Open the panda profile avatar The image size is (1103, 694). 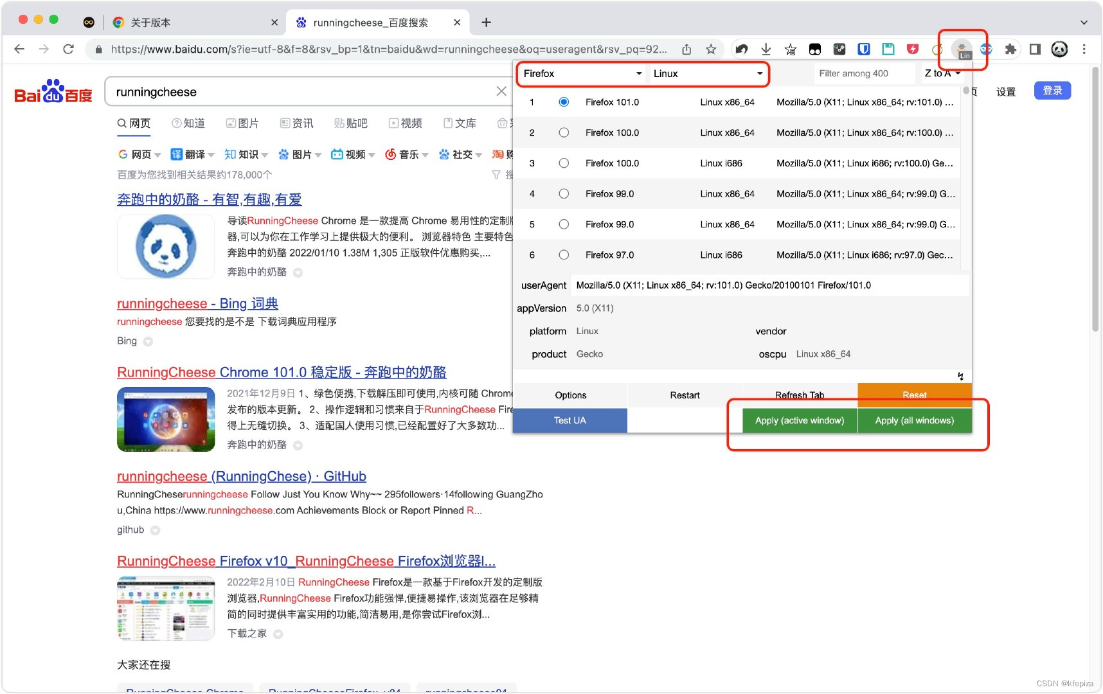coord(1059,49)
